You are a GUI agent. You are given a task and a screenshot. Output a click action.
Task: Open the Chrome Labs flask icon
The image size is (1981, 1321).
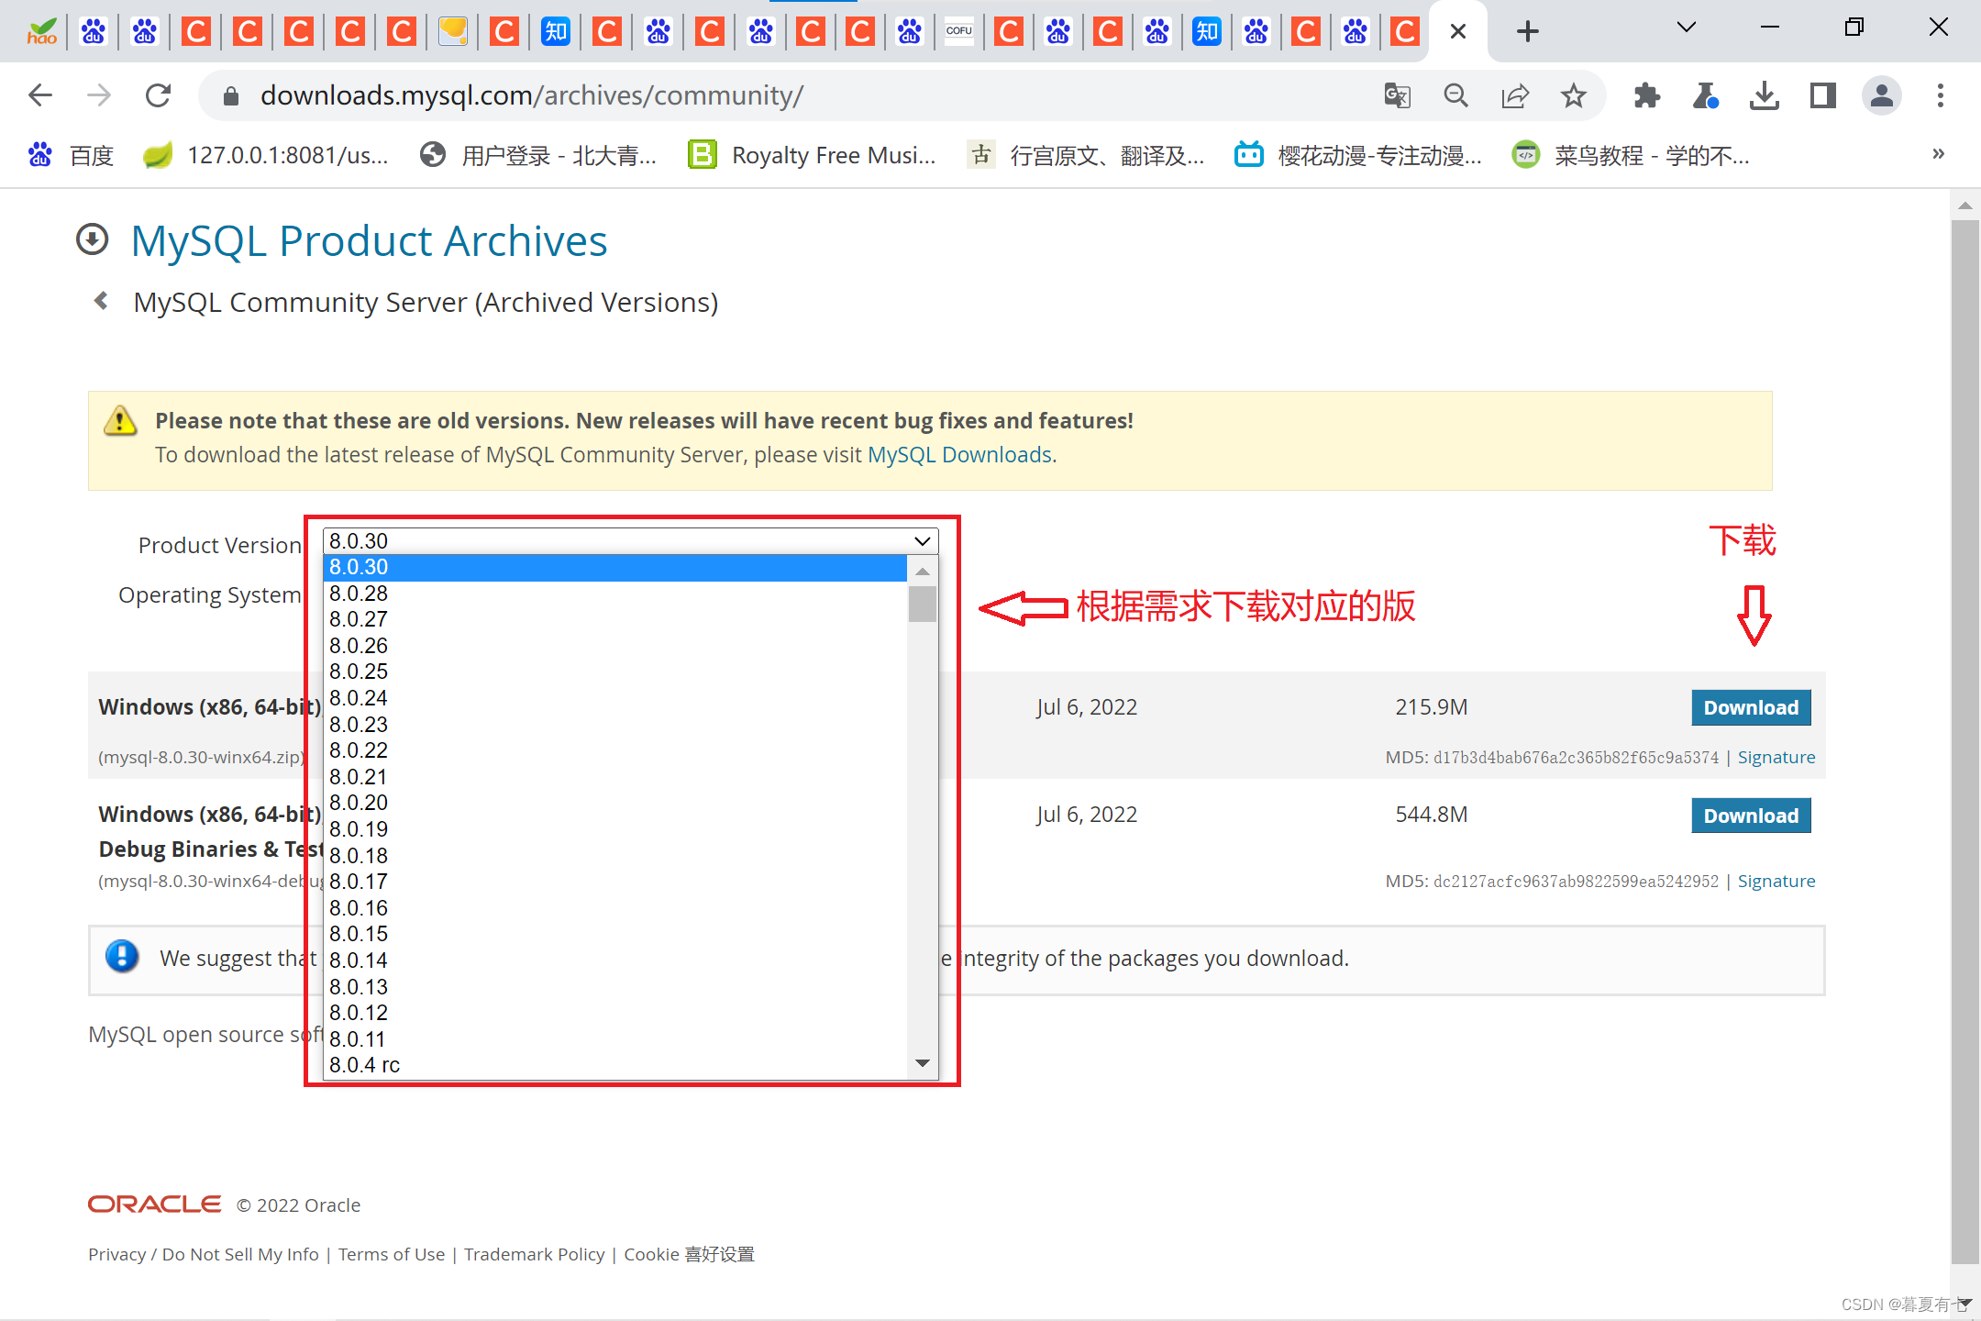(x=1705, y=95)
